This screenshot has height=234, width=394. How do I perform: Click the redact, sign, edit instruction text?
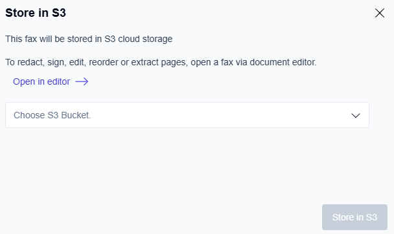pos(161,62)
